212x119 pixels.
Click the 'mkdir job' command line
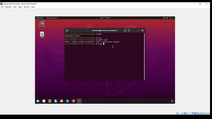[86, 40]
